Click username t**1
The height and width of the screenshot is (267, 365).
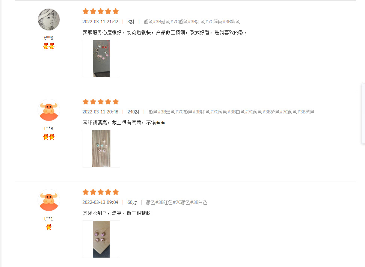[49, 219]
